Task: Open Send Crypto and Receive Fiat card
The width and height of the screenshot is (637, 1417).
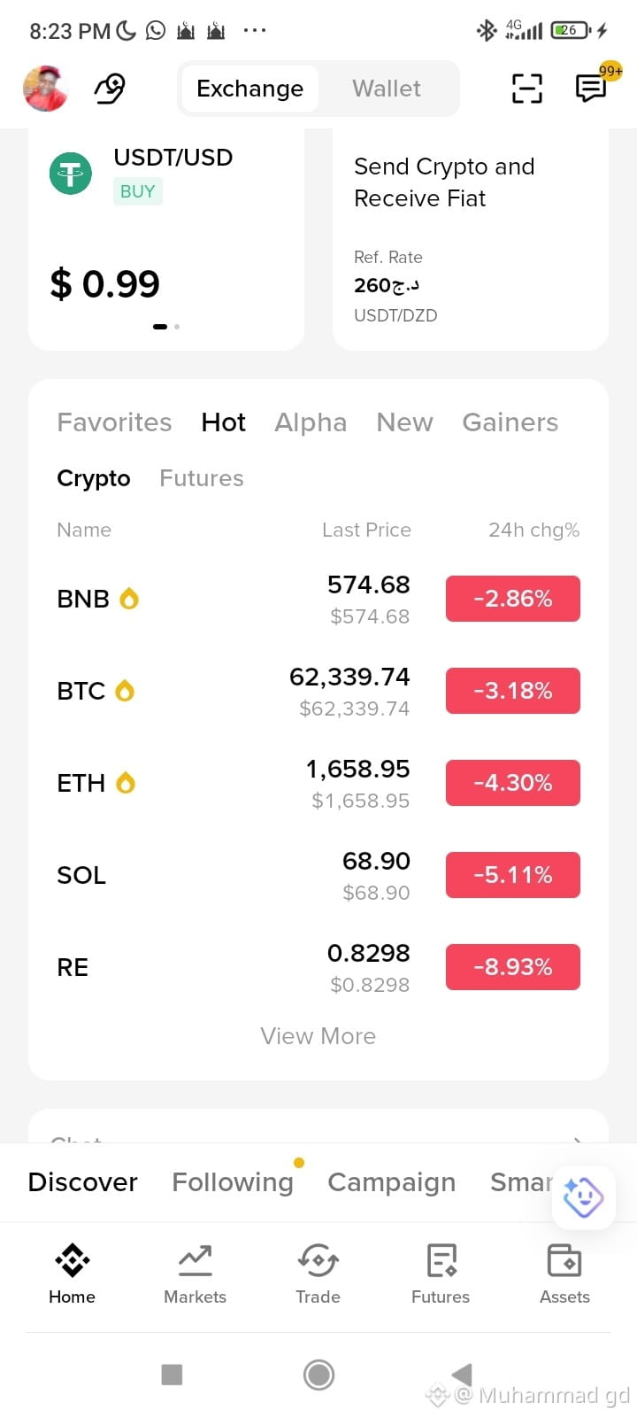Action: (x=471, y=239)
